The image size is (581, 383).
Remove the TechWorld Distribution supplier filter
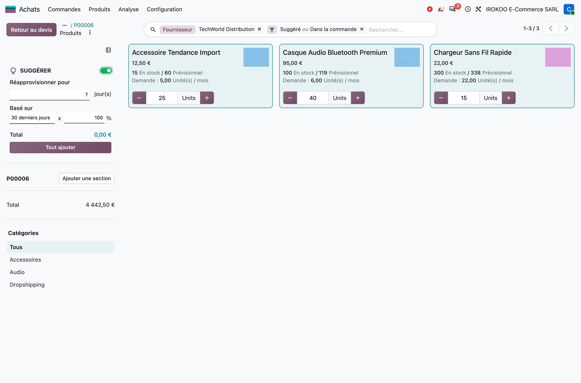(259, 29)
